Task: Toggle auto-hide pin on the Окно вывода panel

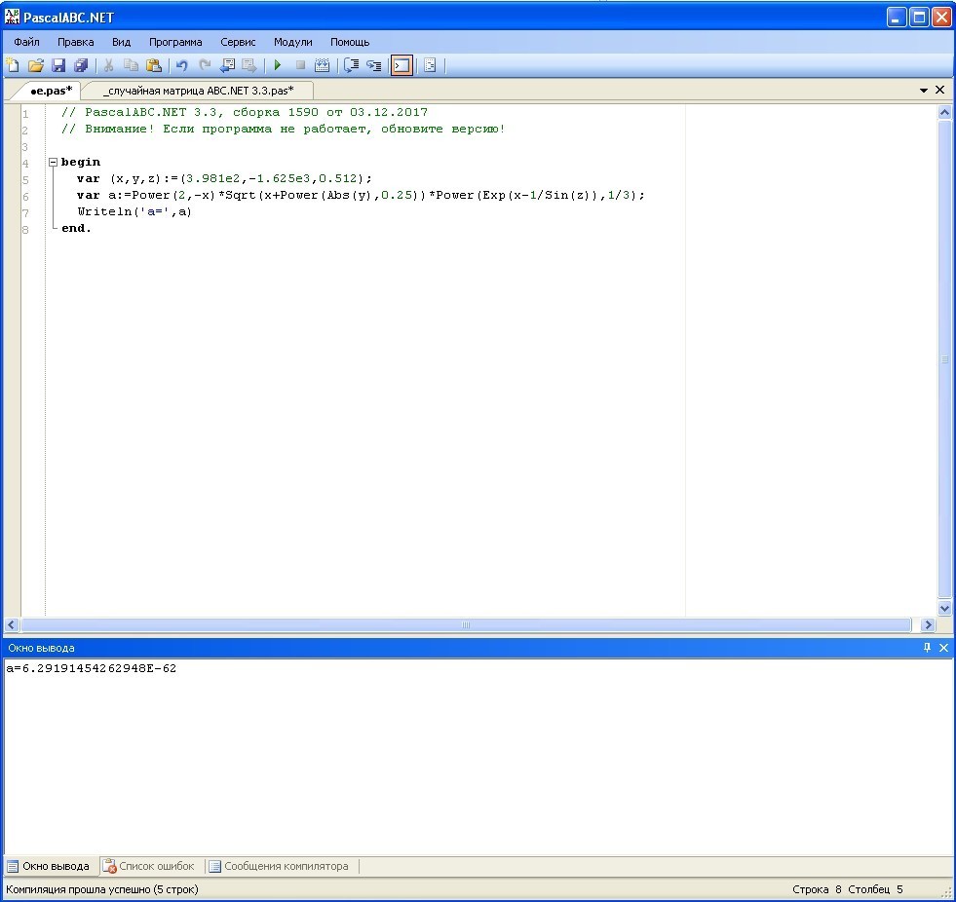Action: pos(927,648)
